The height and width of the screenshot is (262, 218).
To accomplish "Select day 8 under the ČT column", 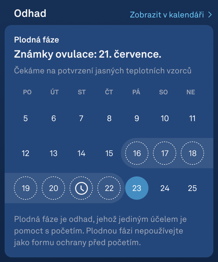I will [109, 118].
